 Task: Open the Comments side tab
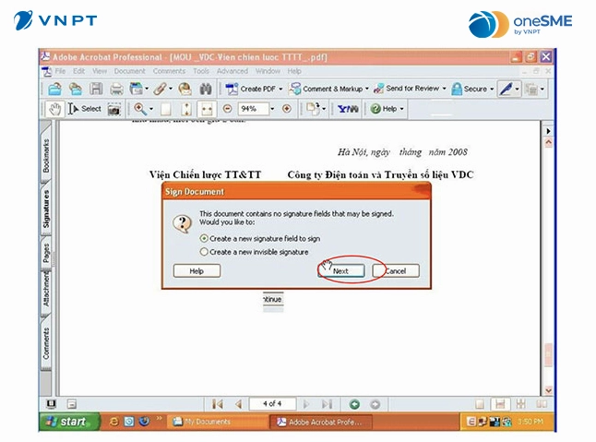[x=46, y=343]
